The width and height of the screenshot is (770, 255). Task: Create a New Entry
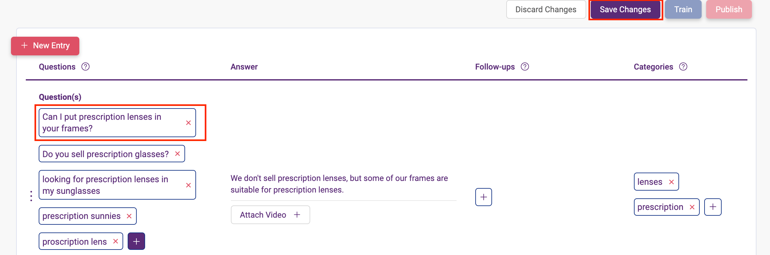(x=45, y=46)
